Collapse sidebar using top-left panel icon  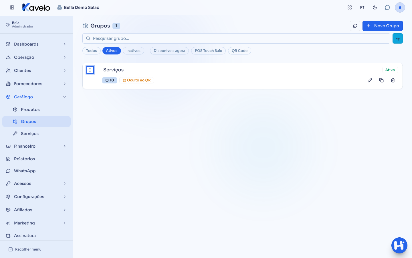(12, 7)
